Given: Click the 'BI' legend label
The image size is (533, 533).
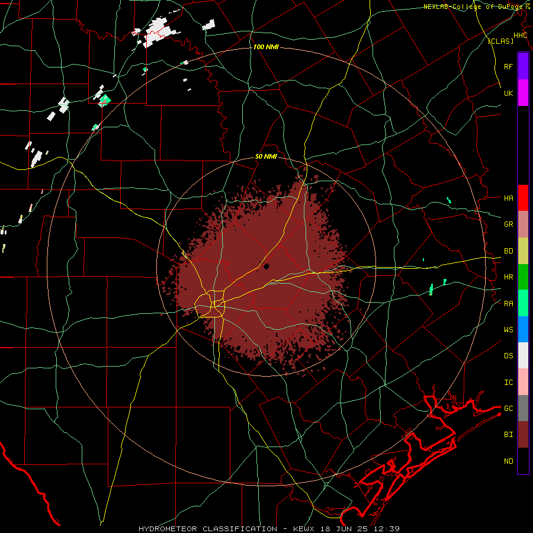Looking at the screenshot, I should pyautogui.click(x=508, y=435).
